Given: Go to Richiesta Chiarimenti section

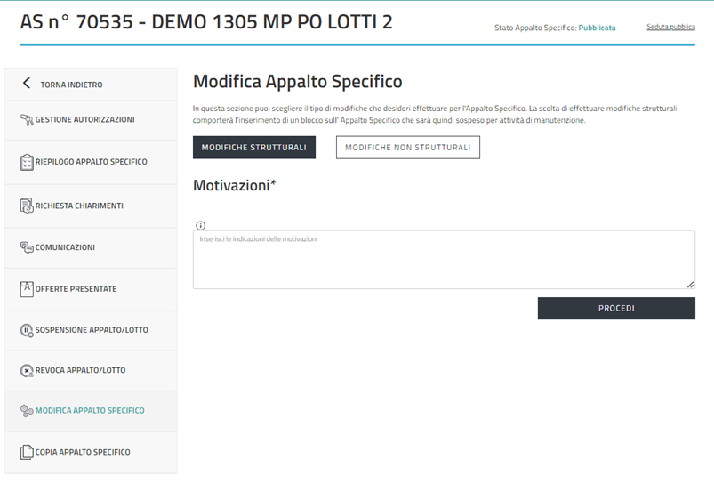Looking at the screenshot, I should click(x=79, y=206).
